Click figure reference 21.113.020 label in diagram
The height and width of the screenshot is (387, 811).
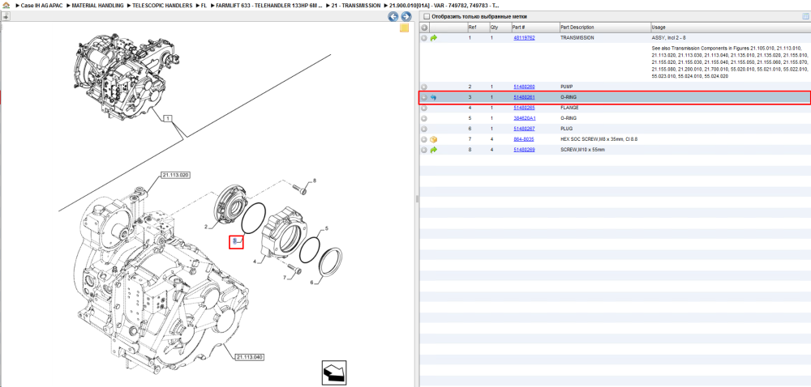[175, 175]
